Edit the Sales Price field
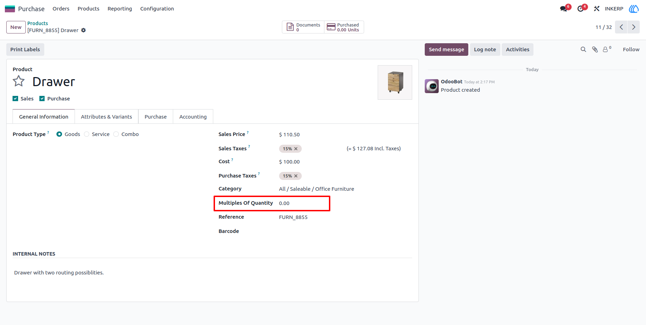 [345, 135]
